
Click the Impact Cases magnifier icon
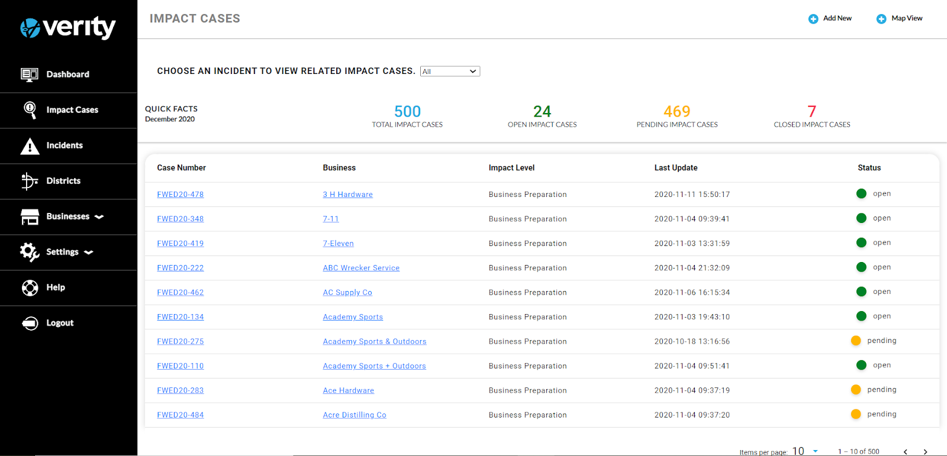[30, 109]
